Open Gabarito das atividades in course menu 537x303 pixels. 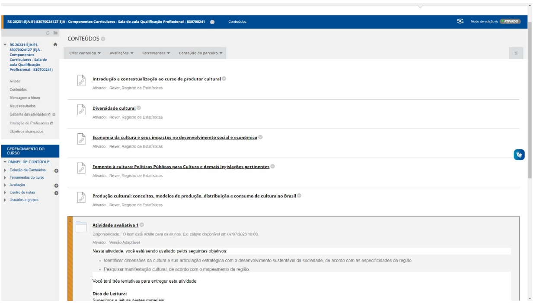coord(28,114)
